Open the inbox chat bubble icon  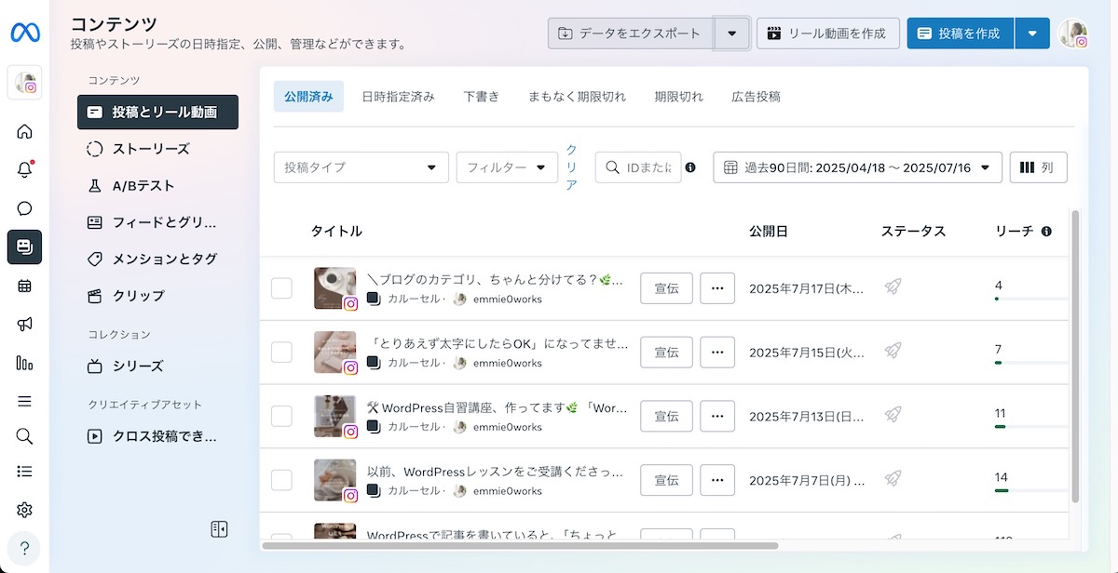pyautogui.click(x=25, y=208)
